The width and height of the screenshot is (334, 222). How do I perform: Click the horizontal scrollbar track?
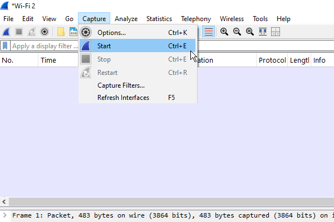[x=171, y=202]
